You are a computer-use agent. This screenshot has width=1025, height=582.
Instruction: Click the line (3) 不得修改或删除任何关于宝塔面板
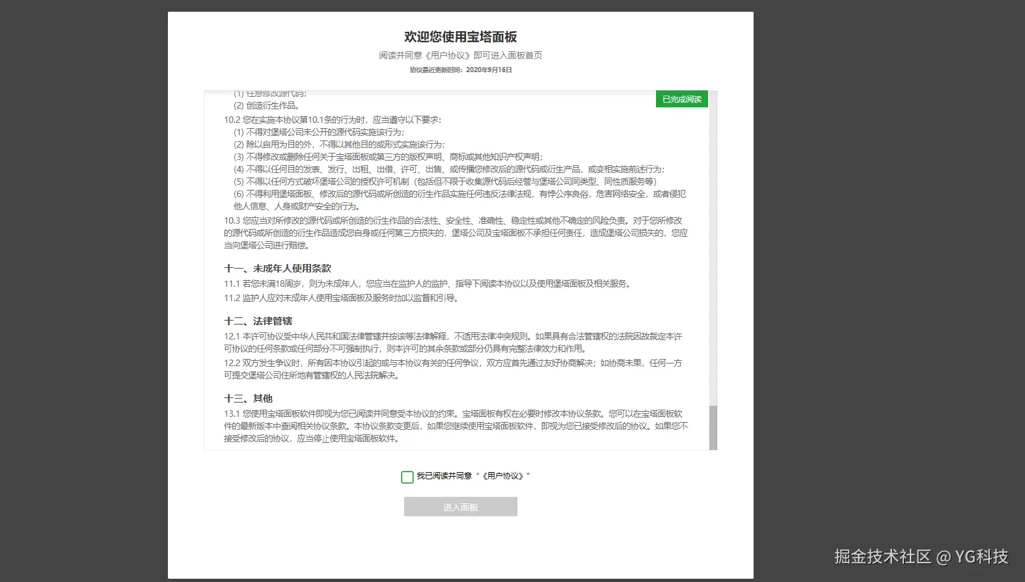tap(389, 157)
